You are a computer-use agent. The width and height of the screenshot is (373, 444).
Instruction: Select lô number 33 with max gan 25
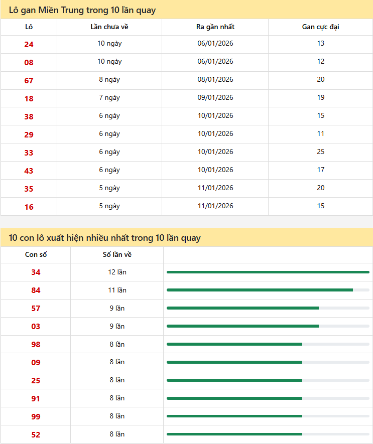pos(29,153)
